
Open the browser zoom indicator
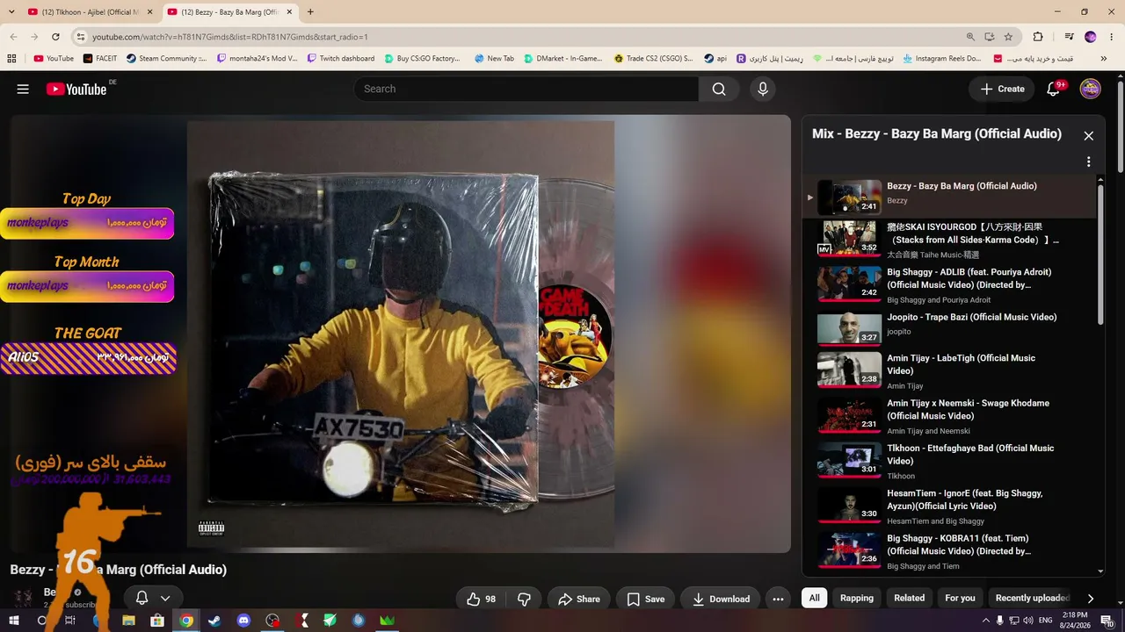coord(970,37)
